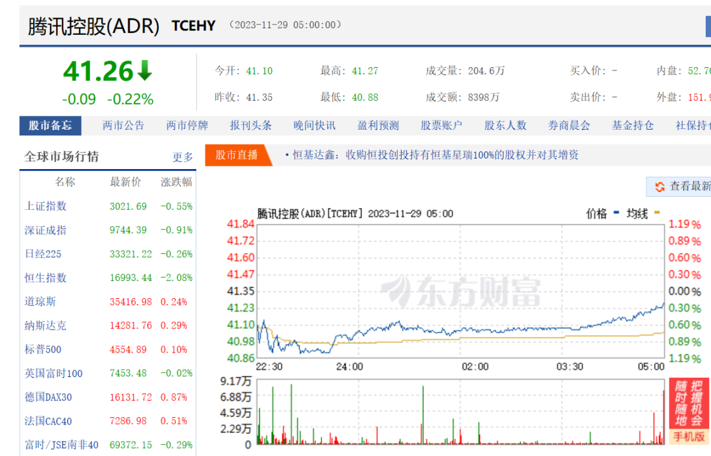Viewport: 711px width, 456px height.
Task: Open the 股市直播 label
Action: click(x=237, y=155)
